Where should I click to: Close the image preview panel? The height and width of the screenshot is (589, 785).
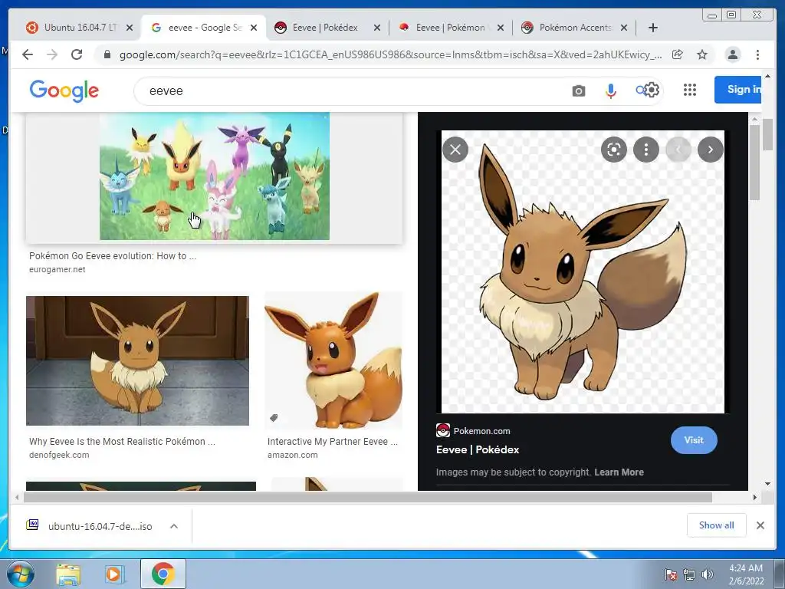coord(455,150)
